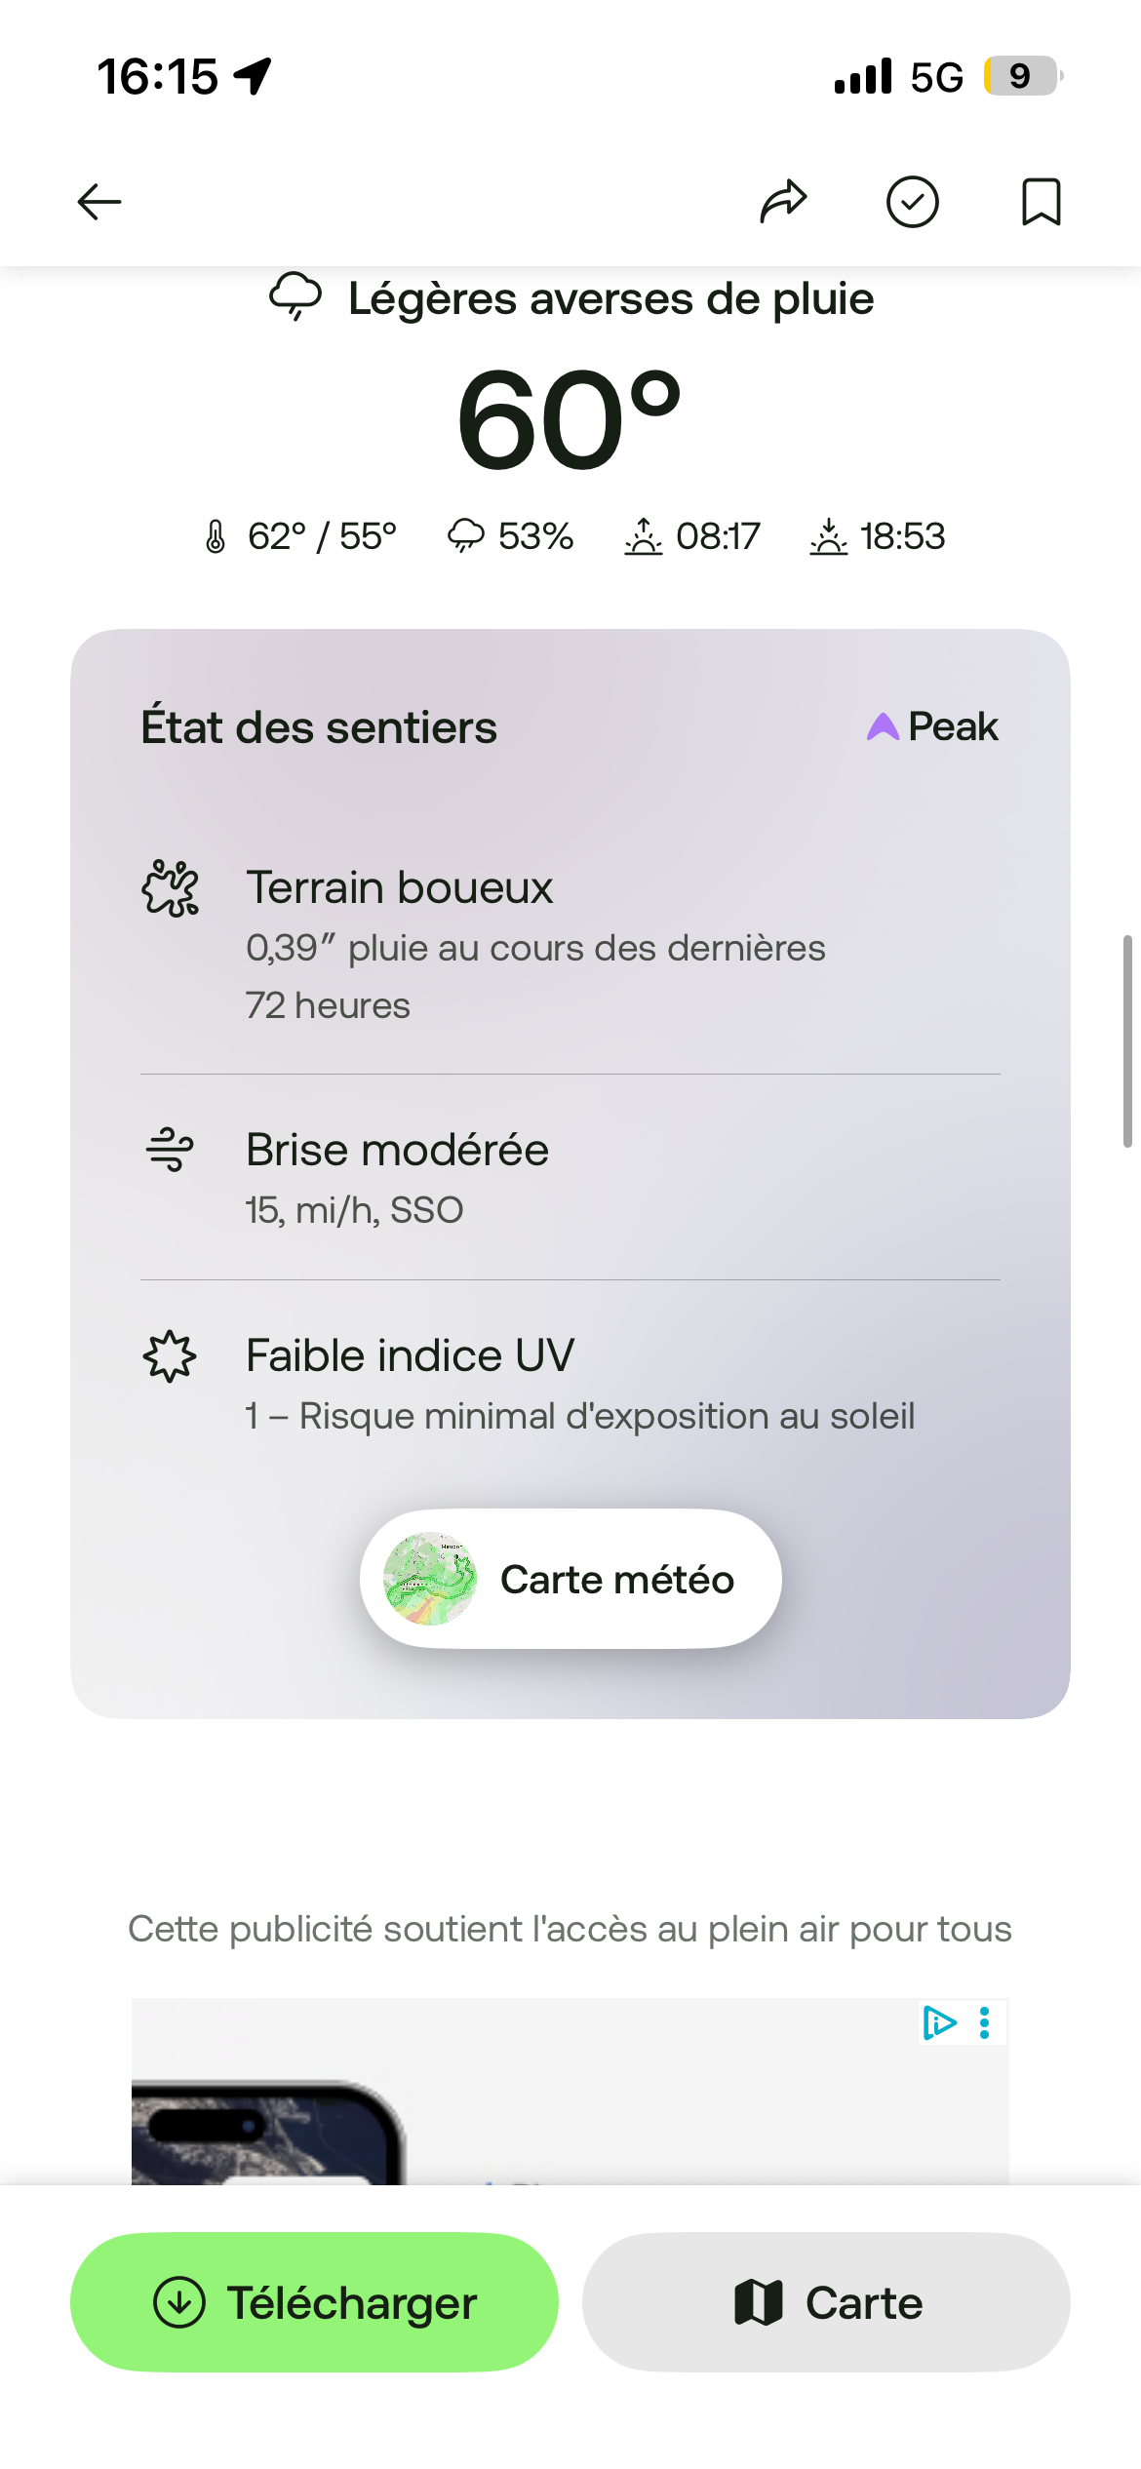Tap the sunset time icon
Viewport: 1141px width, 2469px height.
tap(828, 536)
